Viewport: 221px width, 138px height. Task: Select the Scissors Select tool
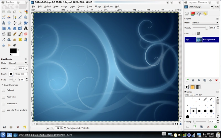click(x=4, y=17)
